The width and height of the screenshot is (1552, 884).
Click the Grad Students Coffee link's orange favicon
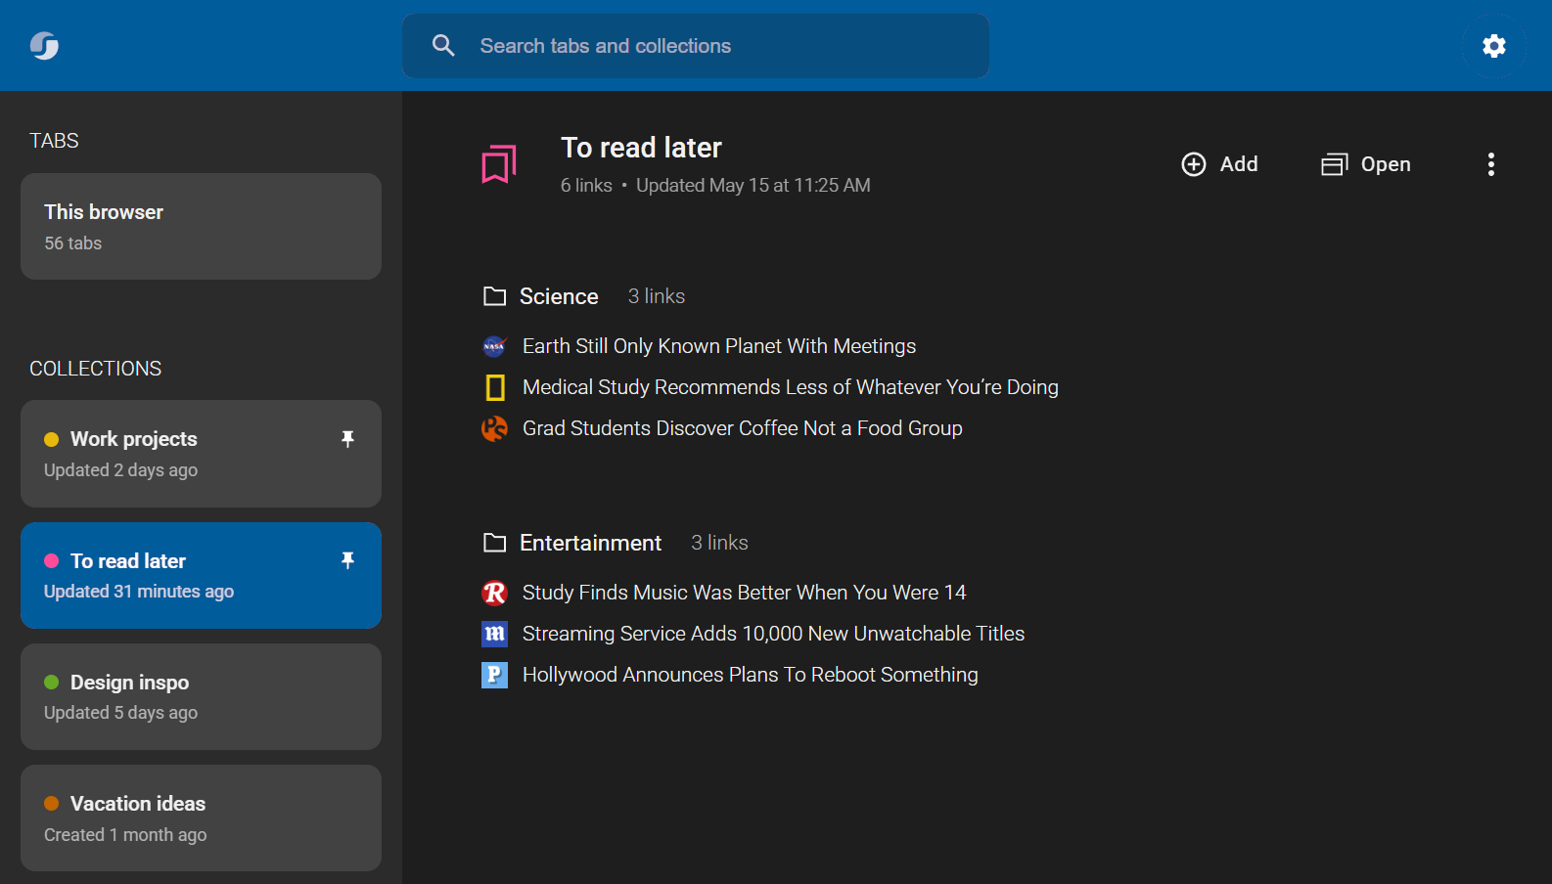point(495,428)
